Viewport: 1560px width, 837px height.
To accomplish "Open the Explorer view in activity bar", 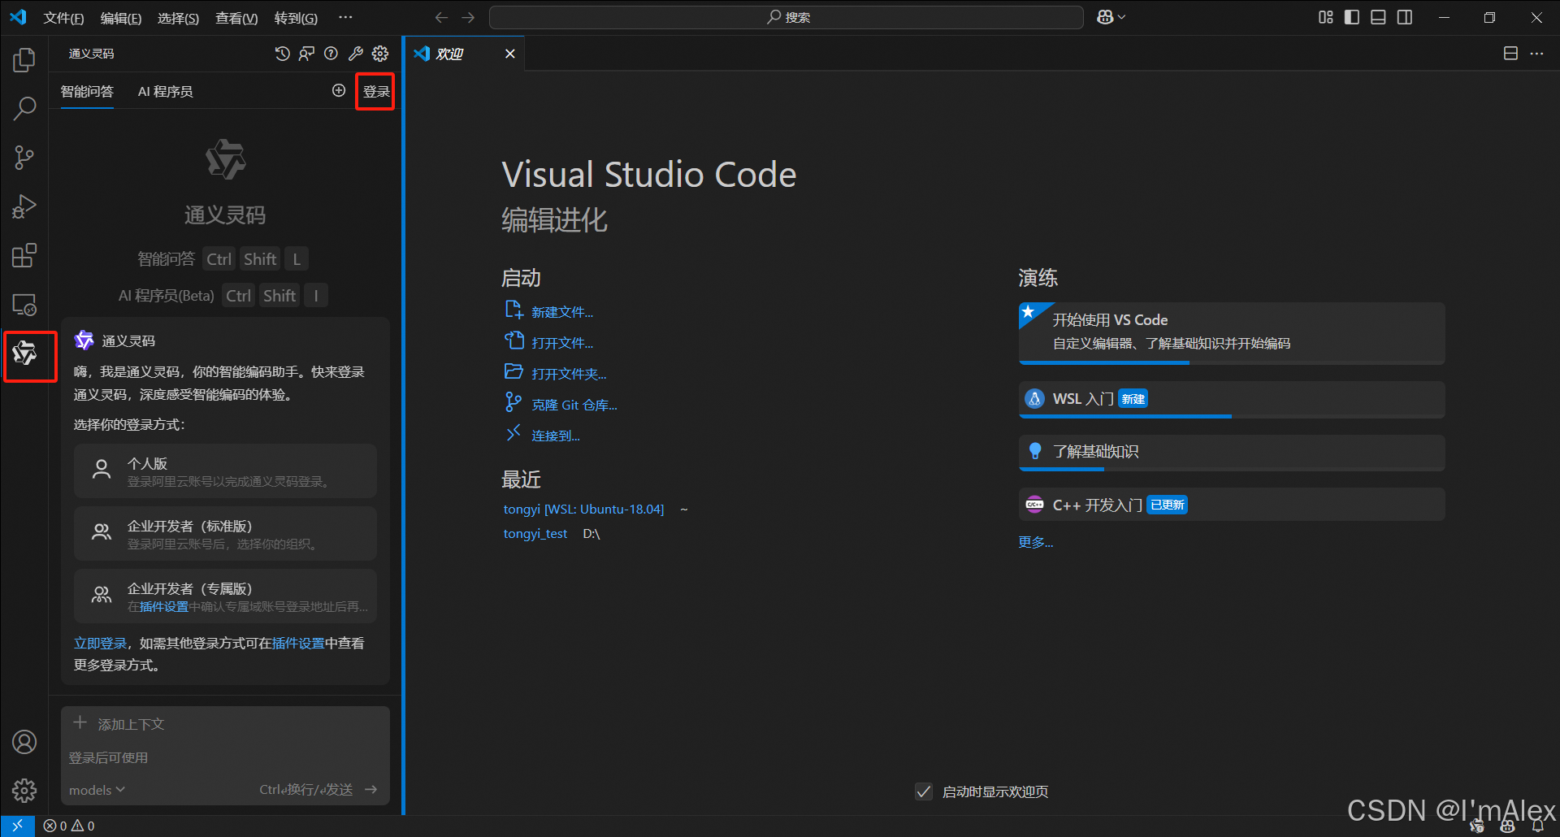I will click(x=24, y=59).
